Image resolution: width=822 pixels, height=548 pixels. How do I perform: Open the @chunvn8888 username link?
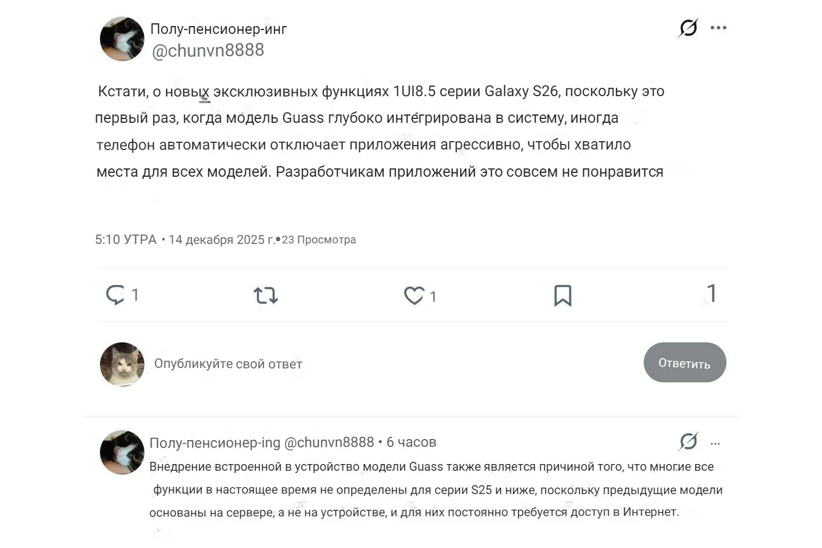(x=208, y=50)
